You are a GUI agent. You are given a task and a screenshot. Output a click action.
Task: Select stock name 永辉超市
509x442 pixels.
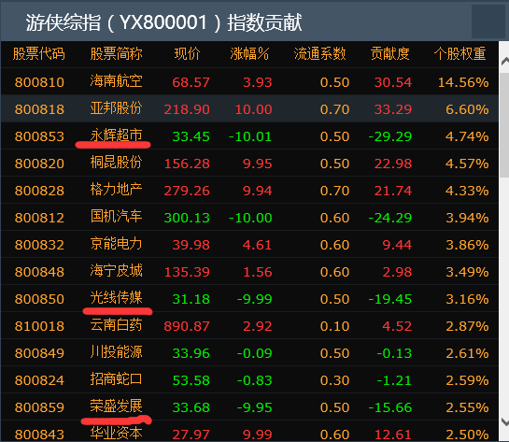tap(116, 135)
